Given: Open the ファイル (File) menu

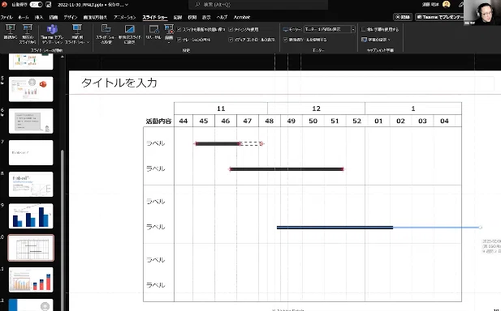Looking at the screenshot, I should [x=6, y=17].
